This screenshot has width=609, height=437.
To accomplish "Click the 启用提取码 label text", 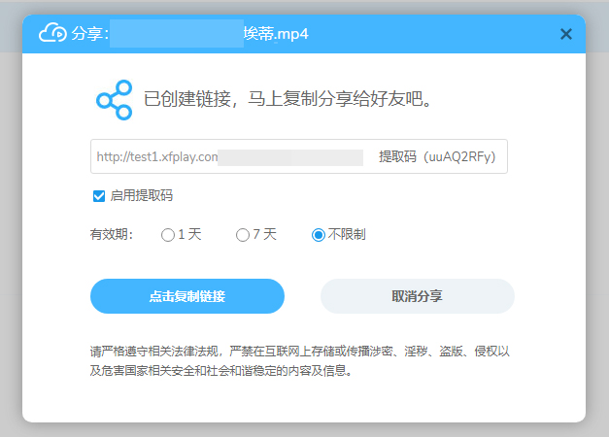I will click(x=142, y=195).
